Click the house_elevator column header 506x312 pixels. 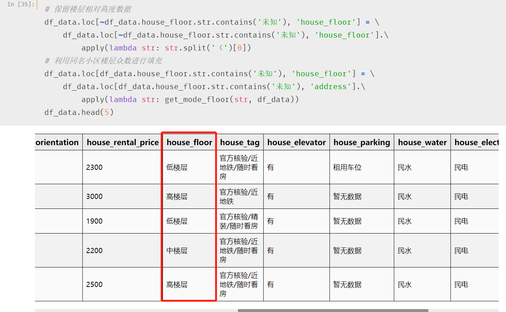[x=296, y=142]
